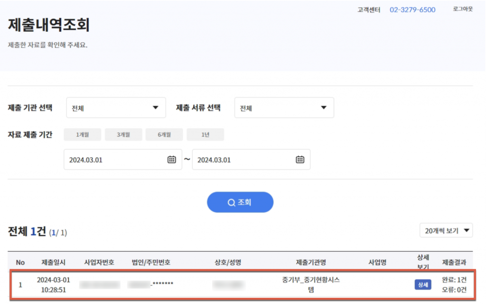Click into the end date input field
Screen dimensions: 486x304
tap(242, 160)
